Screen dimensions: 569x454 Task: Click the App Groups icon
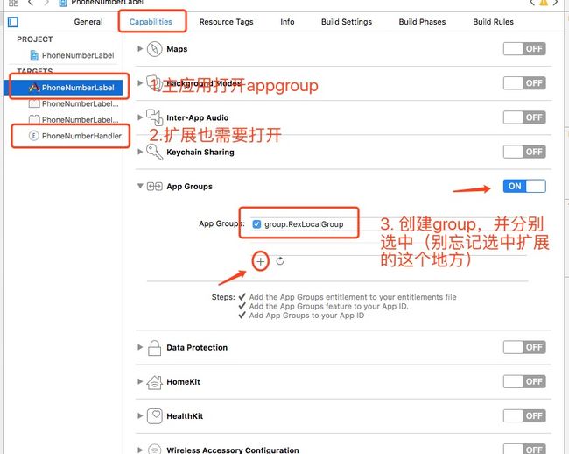coord(155,187)
